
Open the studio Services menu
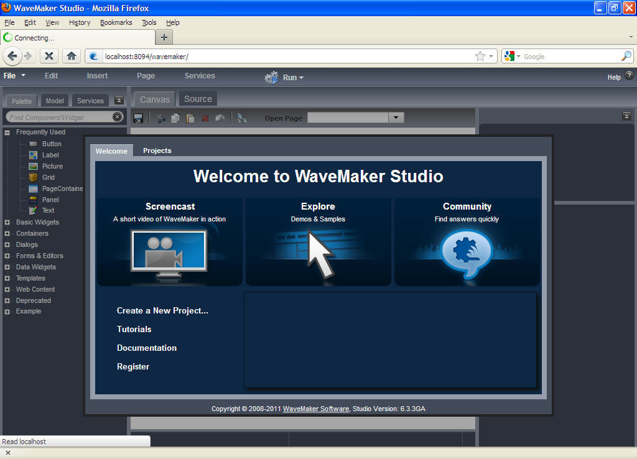[x=200, y=75]
